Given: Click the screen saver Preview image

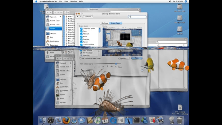Looking at the screenshot, I should pos(122,42).
